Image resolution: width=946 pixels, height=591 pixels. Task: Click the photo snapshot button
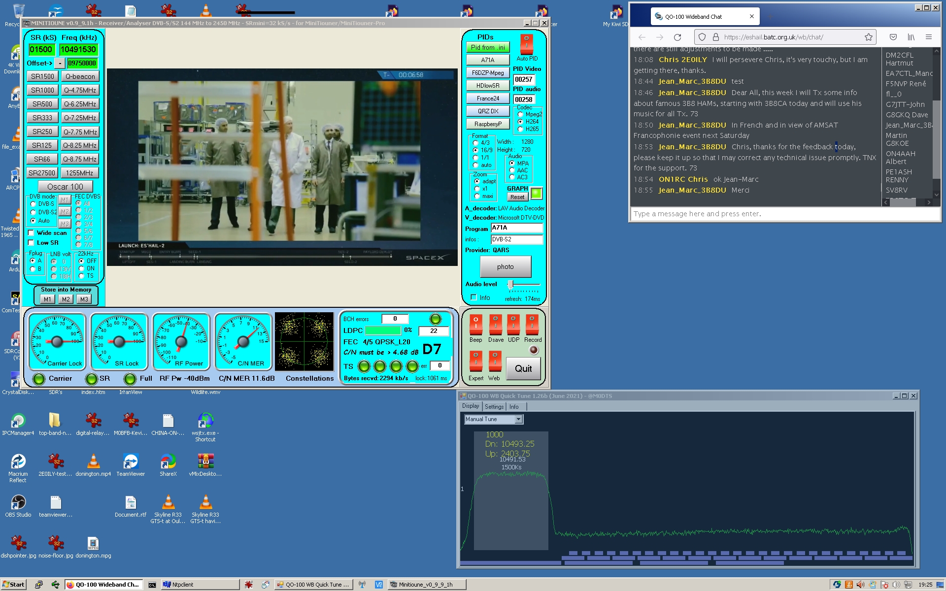(506, 267)
